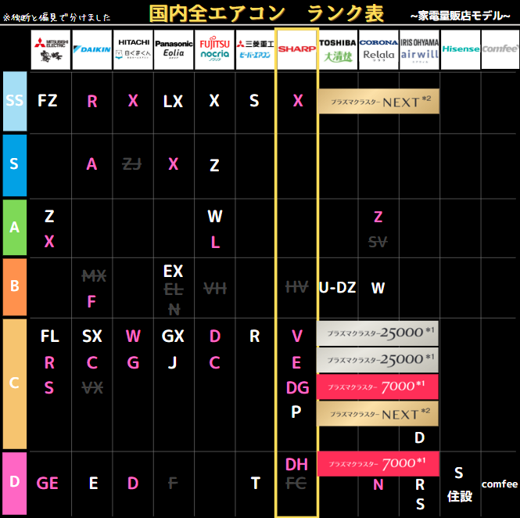Click the struck-through EL under Panasonic
This screenshot has width=520, height=518.
pyautogui.click(x=174, y=290)
